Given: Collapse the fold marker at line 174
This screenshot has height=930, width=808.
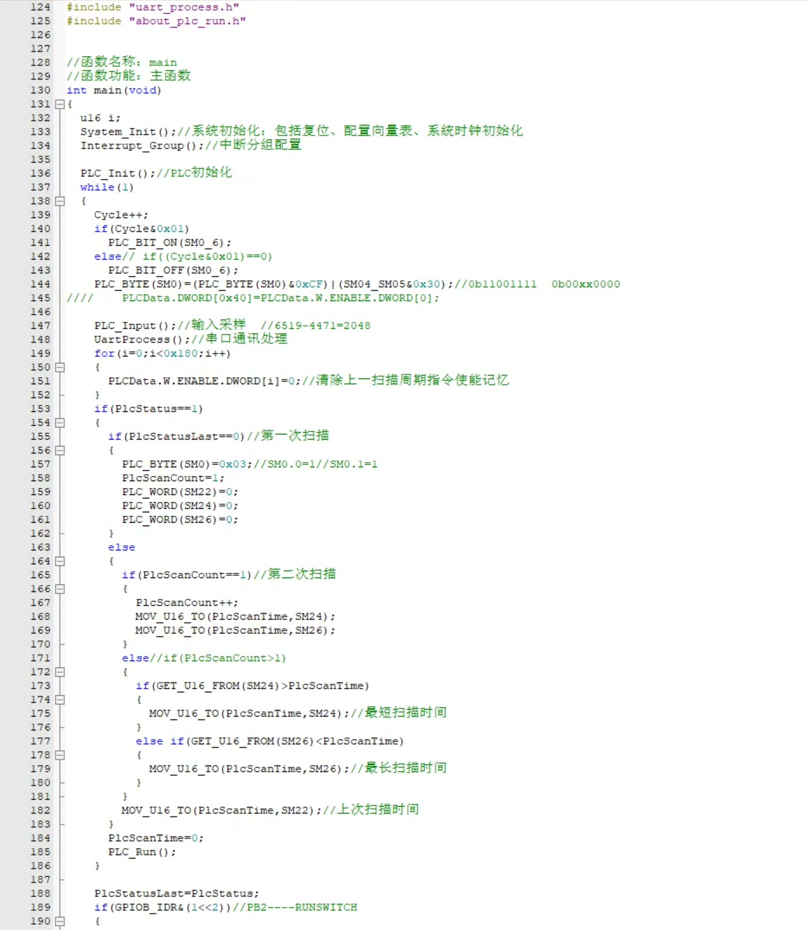Looking at the screenshot, I should (x=59, y=700).
